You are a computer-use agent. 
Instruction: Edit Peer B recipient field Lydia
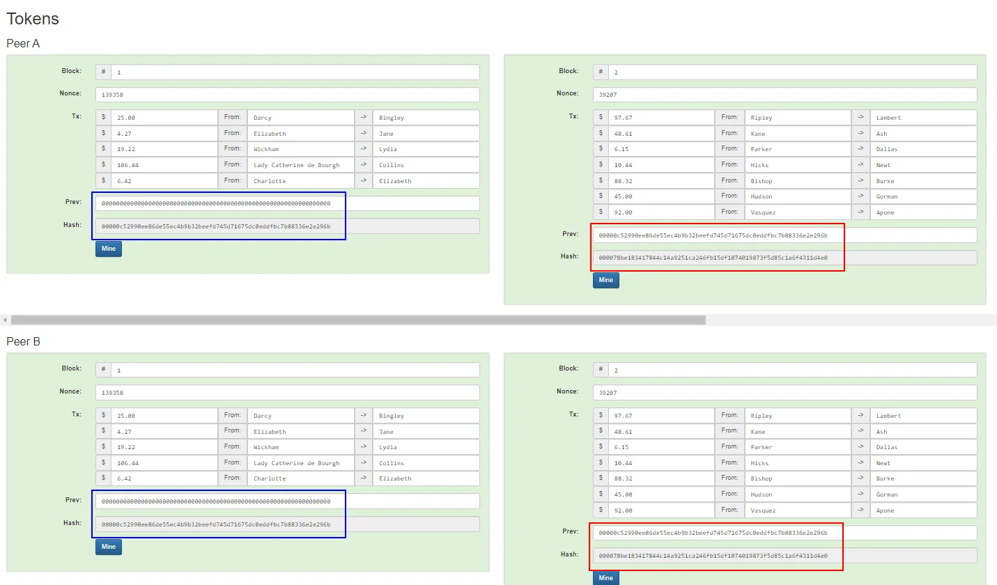point(426,447)
